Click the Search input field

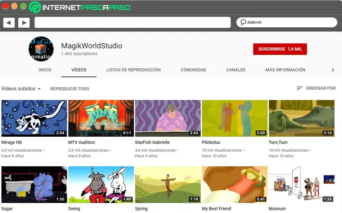pyautogui.click(x=286, y=23)
